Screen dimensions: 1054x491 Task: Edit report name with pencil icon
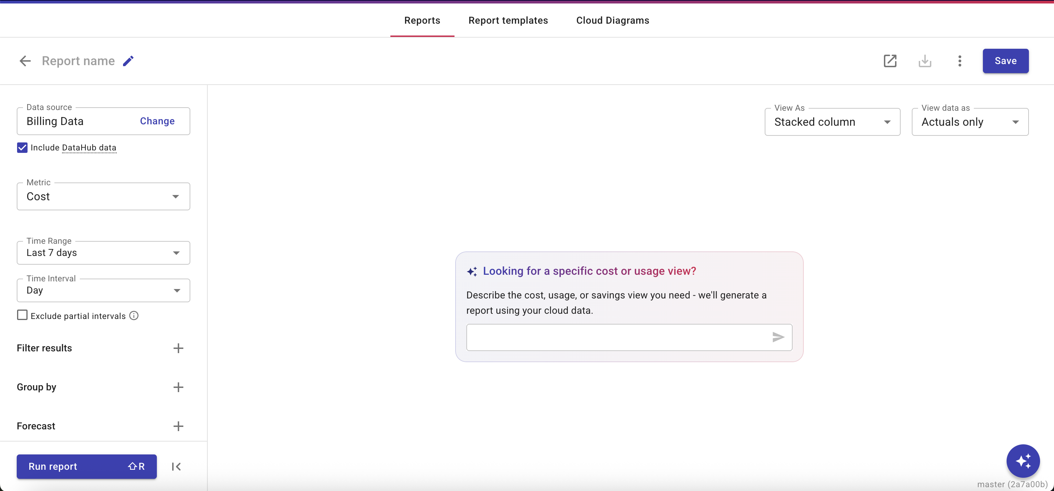129,61
